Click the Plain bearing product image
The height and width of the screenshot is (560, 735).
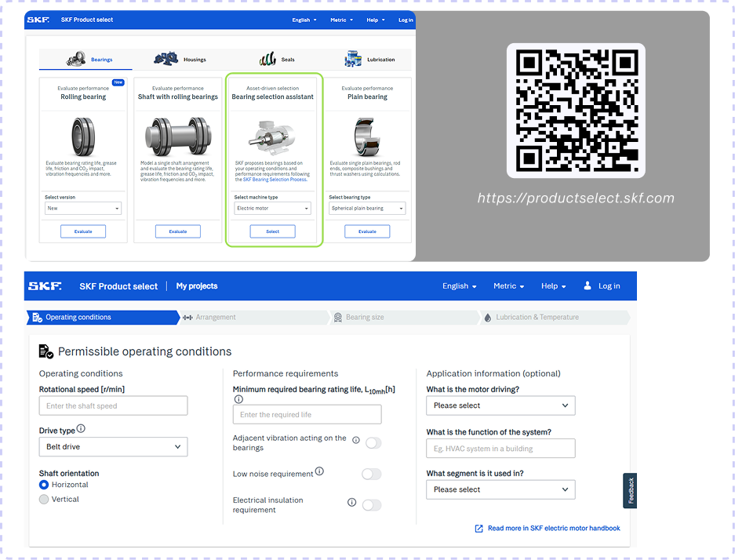(x=367, y=136)
